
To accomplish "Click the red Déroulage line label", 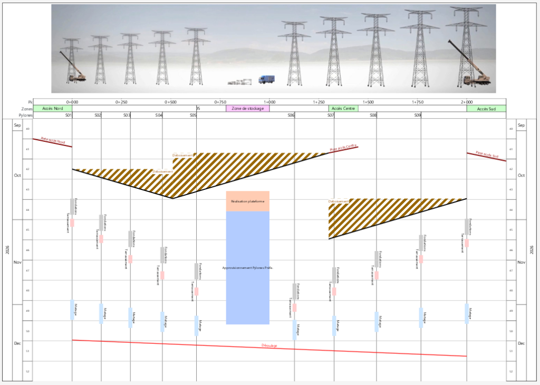I will click(x=269, y=345).
